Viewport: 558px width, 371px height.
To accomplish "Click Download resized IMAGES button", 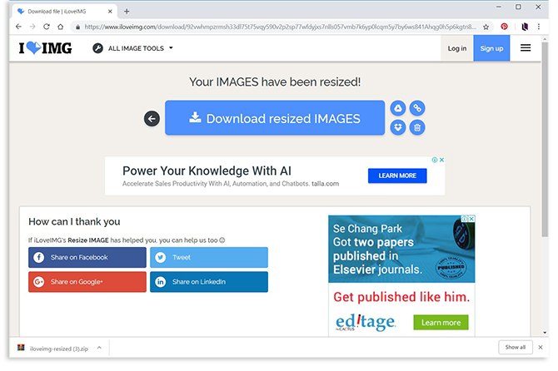I will [275, 118].
